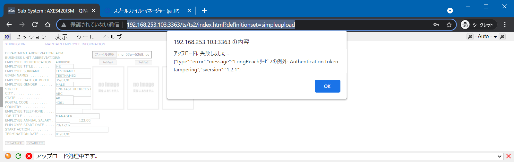Viewport: 514px width, 162px height.
Task: Click the EMPLOYEE TELEPHONE field
Action: pyautogui.click(x=69, y=112)
